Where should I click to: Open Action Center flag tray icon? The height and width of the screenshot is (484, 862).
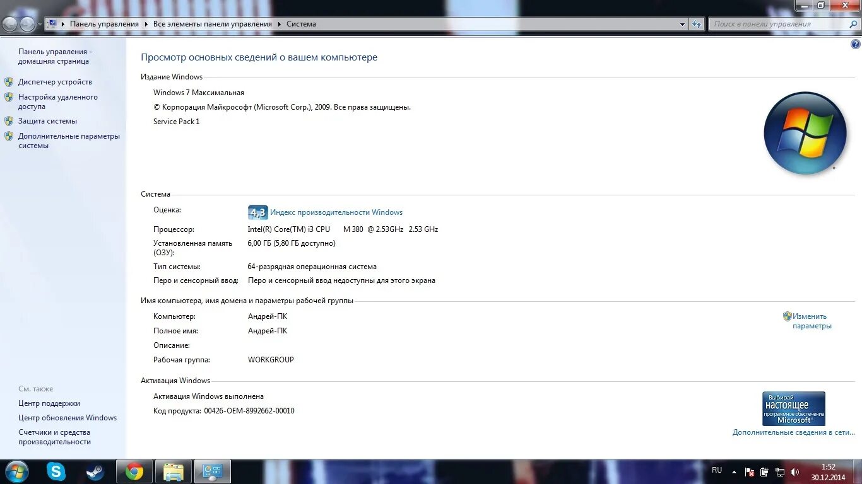coord(750,472)
